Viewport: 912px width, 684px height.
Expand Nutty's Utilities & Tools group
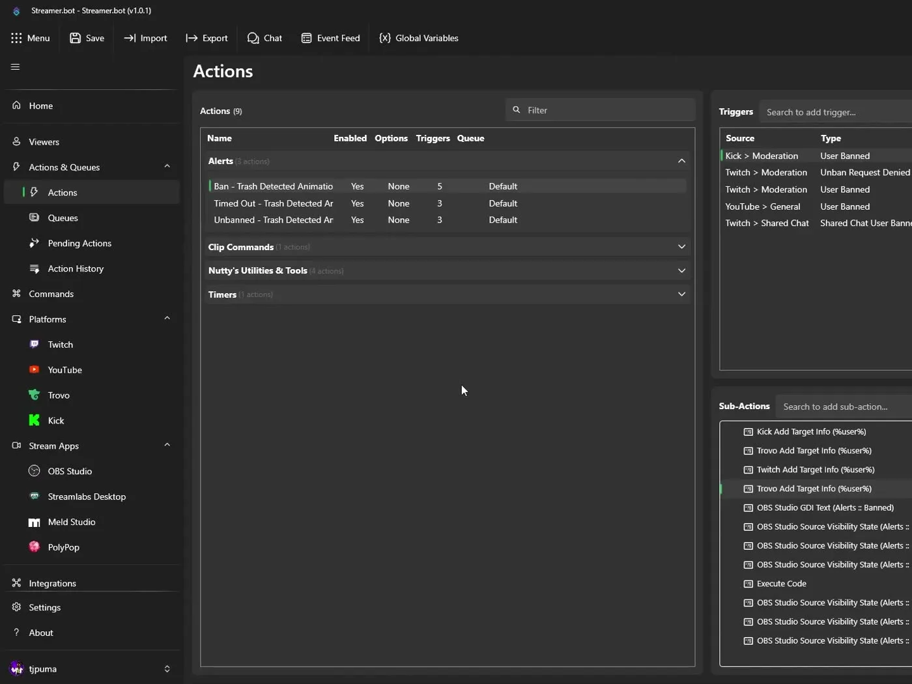click(681, 270)
